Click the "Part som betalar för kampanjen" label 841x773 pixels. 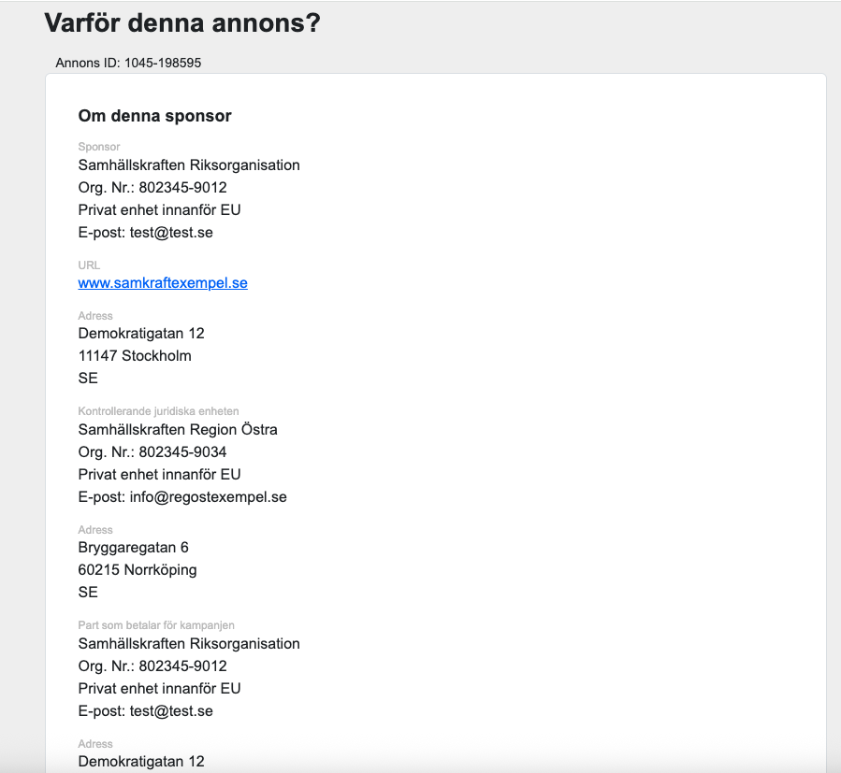point(156,625)
